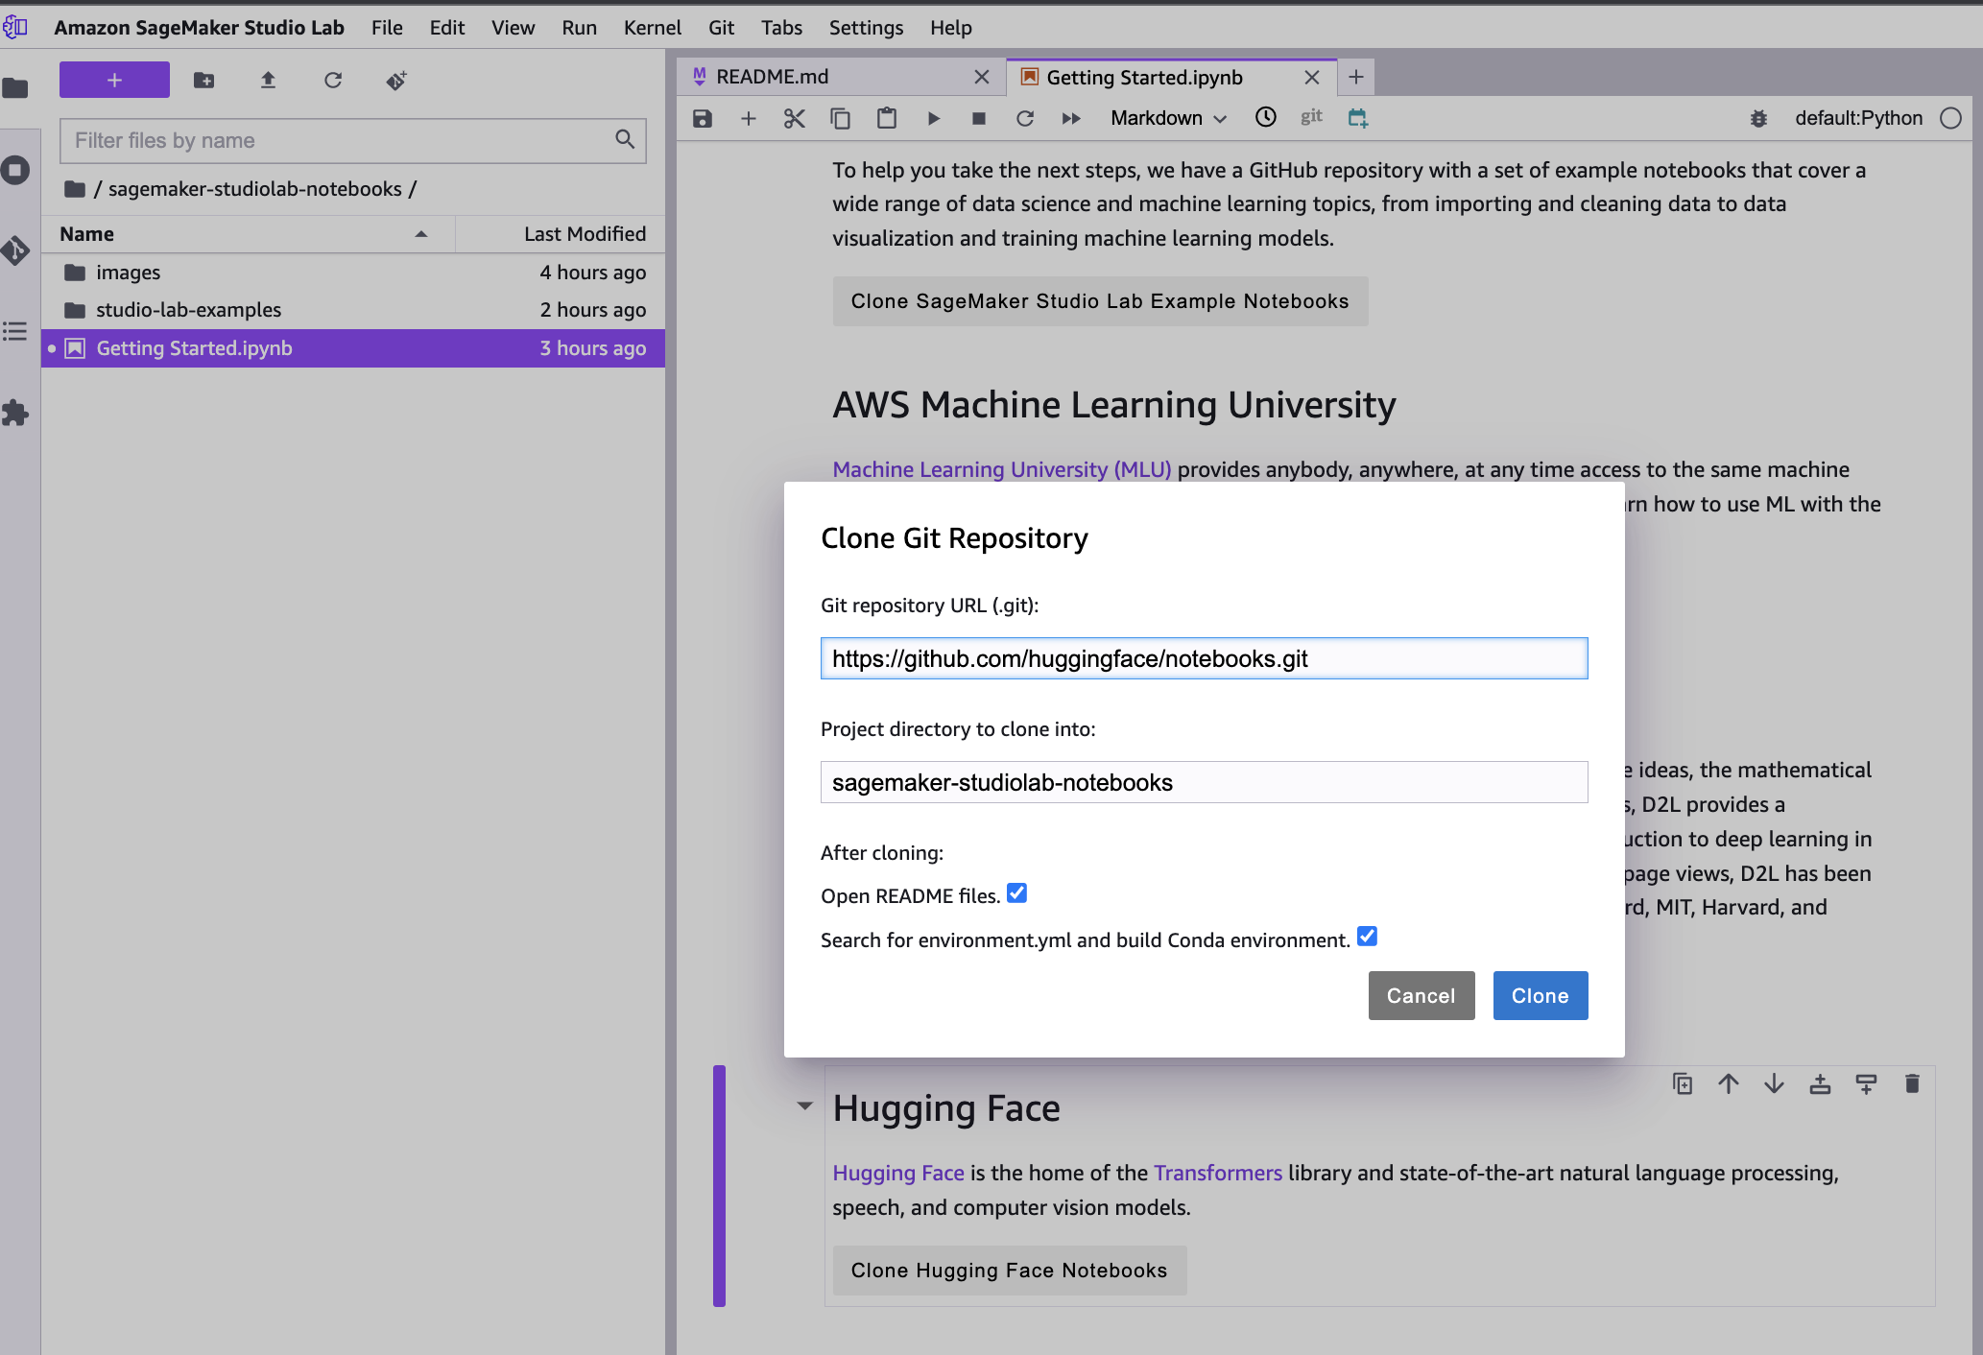Select the studio-lab-examples folder

point(353,310)
